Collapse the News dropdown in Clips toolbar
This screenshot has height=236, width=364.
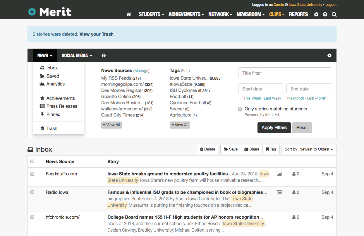coord(45,55)
